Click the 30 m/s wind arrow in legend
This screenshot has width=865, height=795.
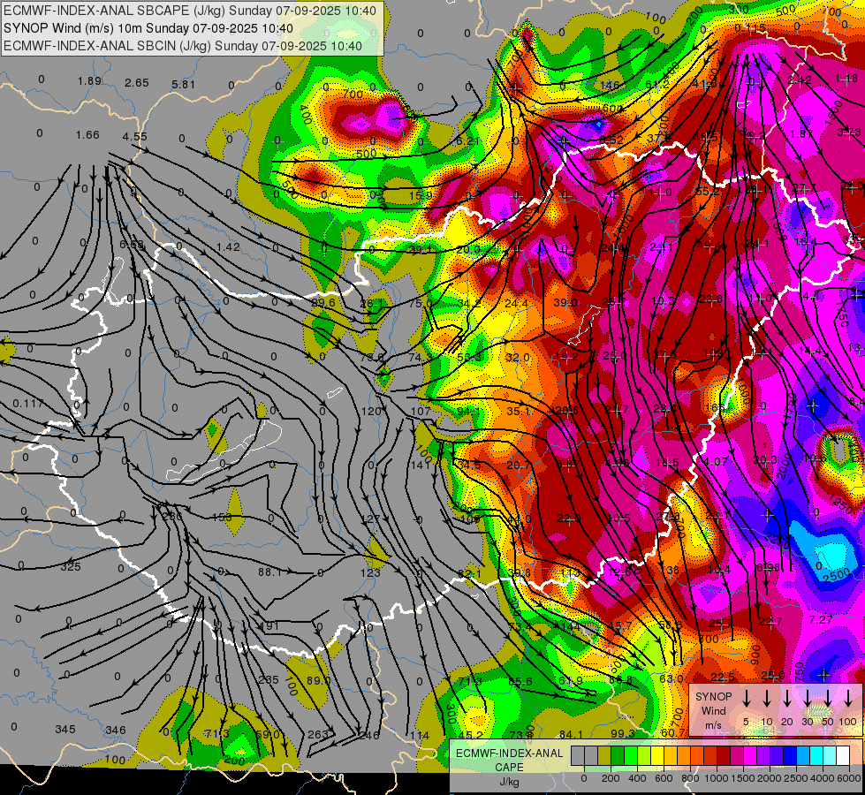808,698
